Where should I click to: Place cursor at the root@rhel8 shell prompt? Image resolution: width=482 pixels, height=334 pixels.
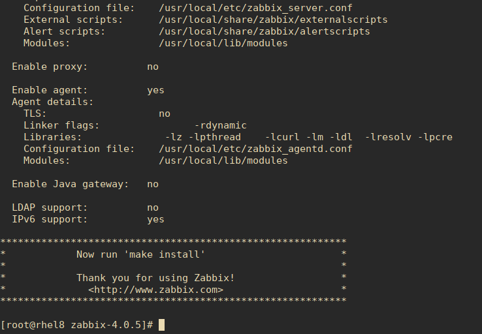[x=76, y=325]
